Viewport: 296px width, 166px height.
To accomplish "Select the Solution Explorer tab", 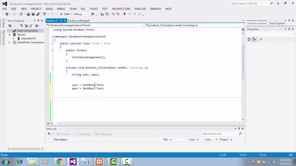I will (257, 24).
